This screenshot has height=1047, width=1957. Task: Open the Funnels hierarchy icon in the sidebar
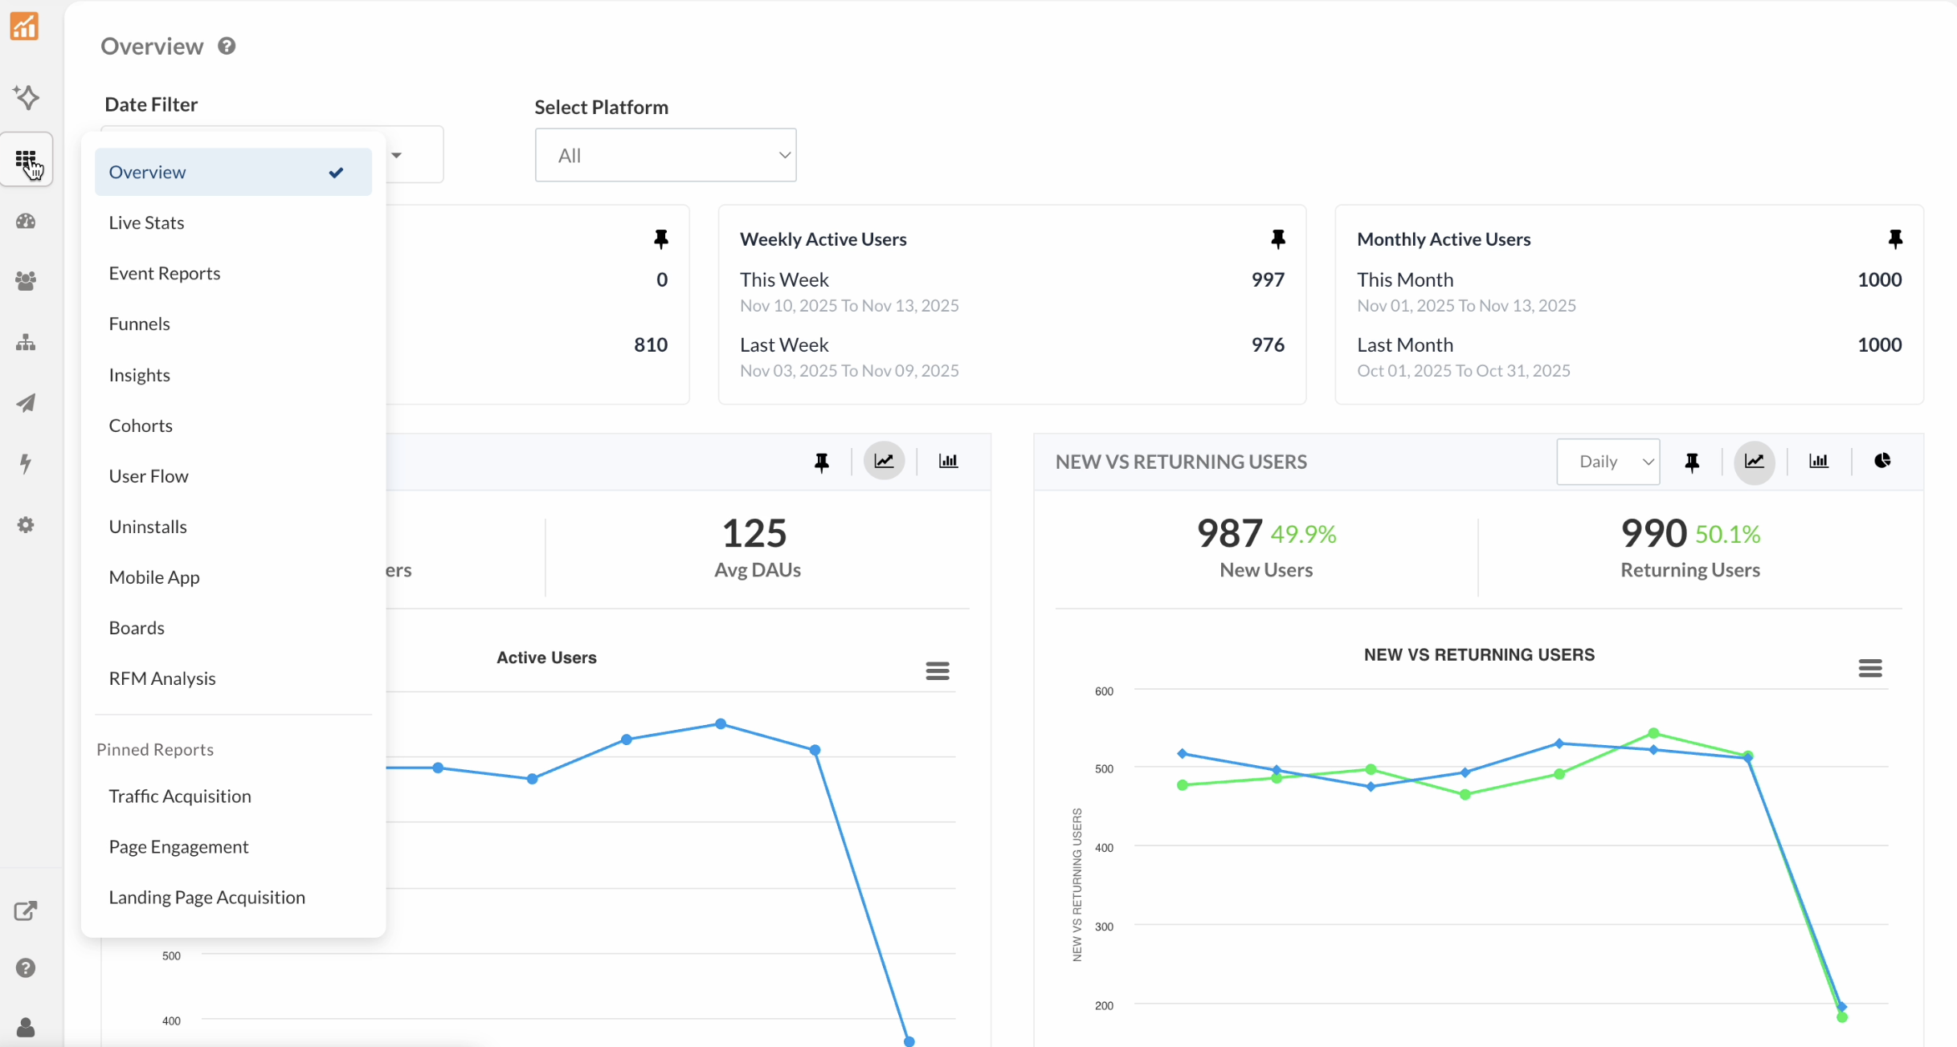(26, 343)
